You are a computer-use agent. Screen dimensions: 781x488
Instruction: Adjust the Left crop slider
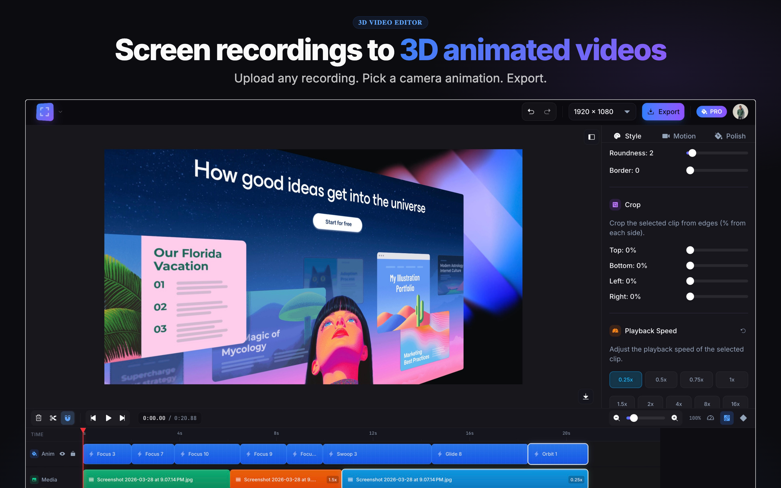[717, 281]
